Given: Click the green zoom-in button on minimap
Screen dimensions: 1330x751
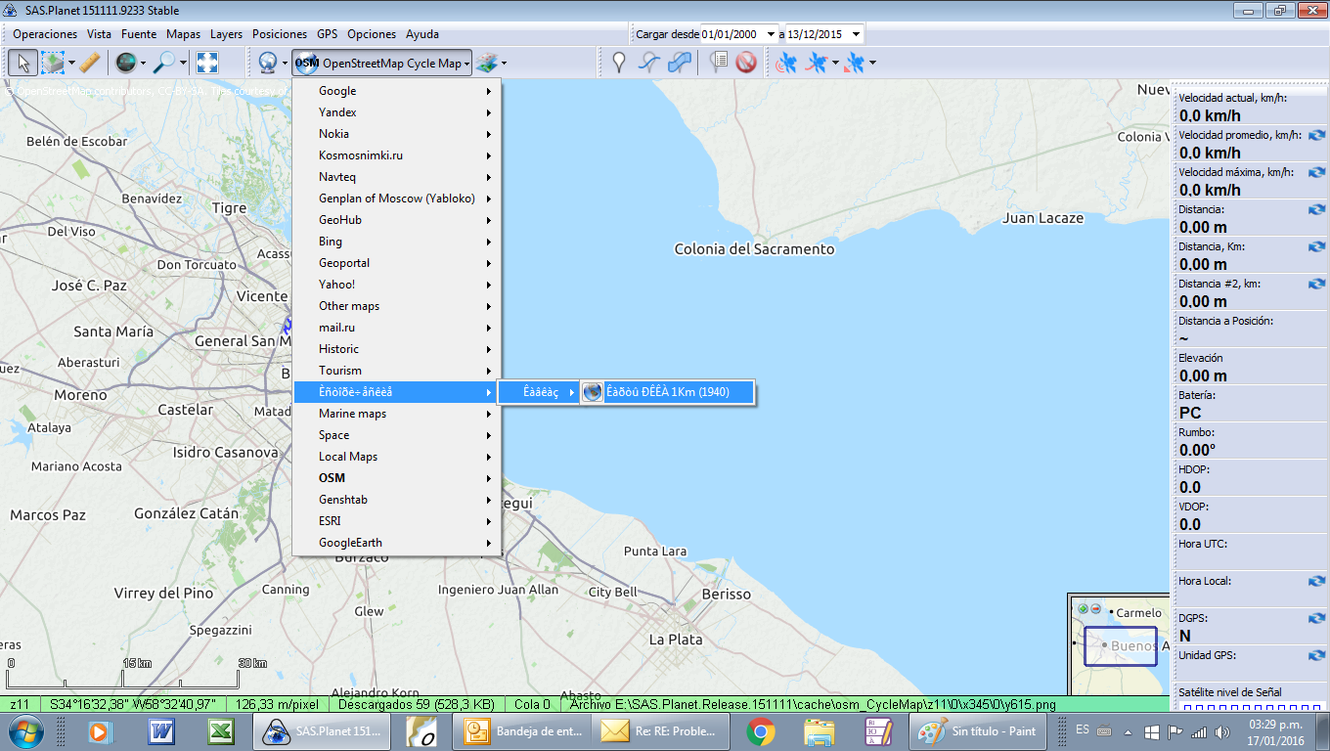Looking at the screenshot, I should pos(1083,608).
